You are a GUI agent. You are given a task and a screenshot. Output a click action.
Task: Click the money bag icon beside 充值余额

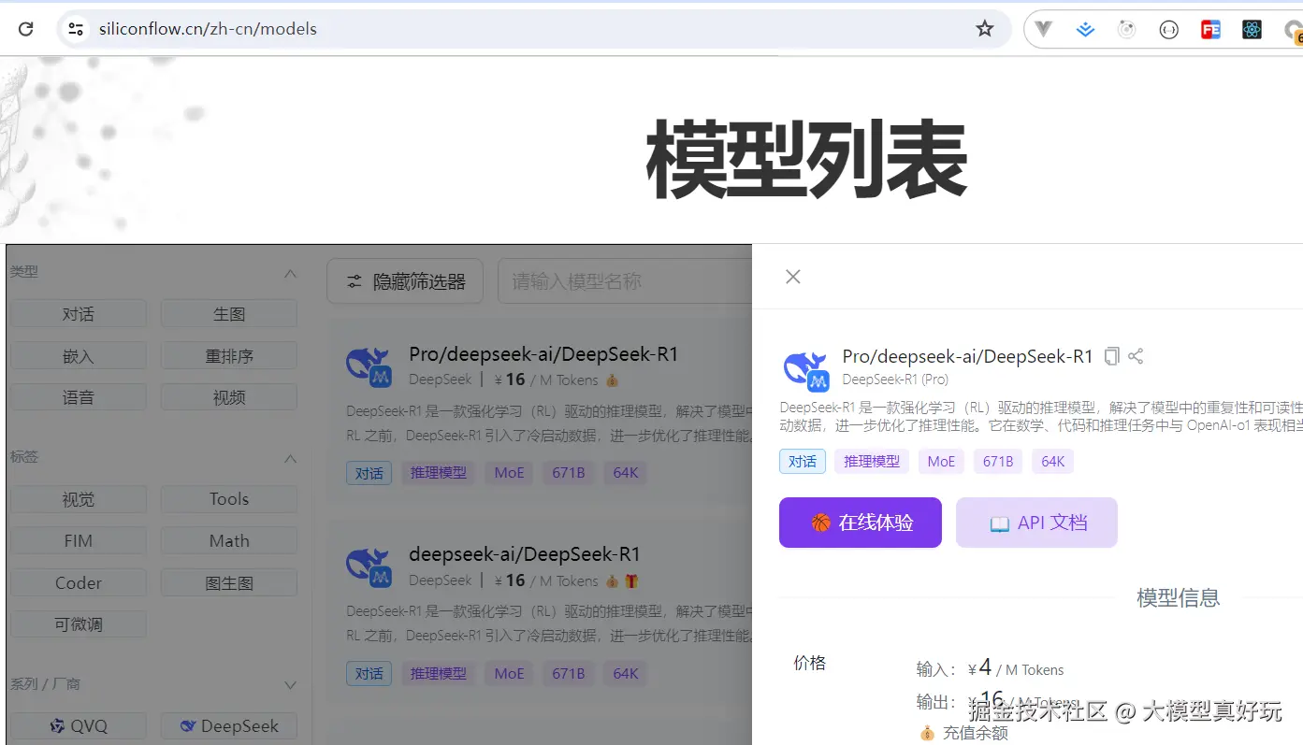coord(927,733)
